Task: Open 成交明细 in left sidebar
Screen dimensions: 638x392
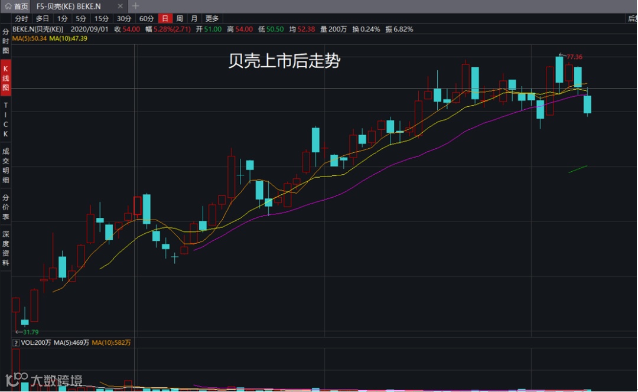Action: click(6, 165)
